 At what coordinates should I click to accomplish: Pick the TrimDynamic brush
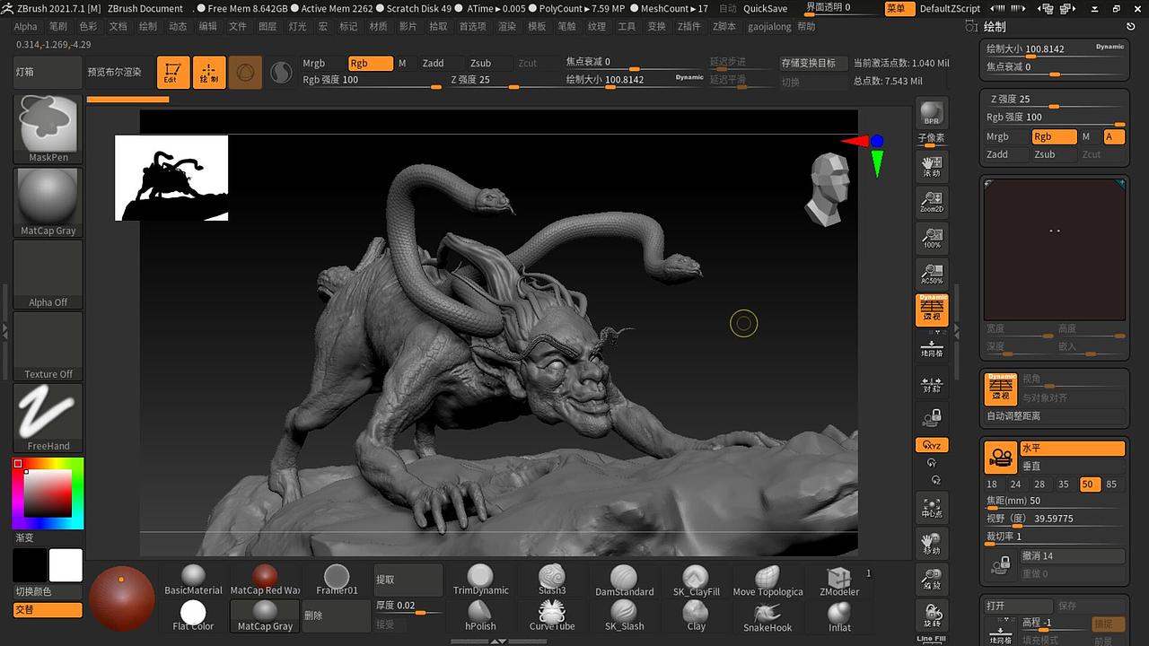point(480,580)
